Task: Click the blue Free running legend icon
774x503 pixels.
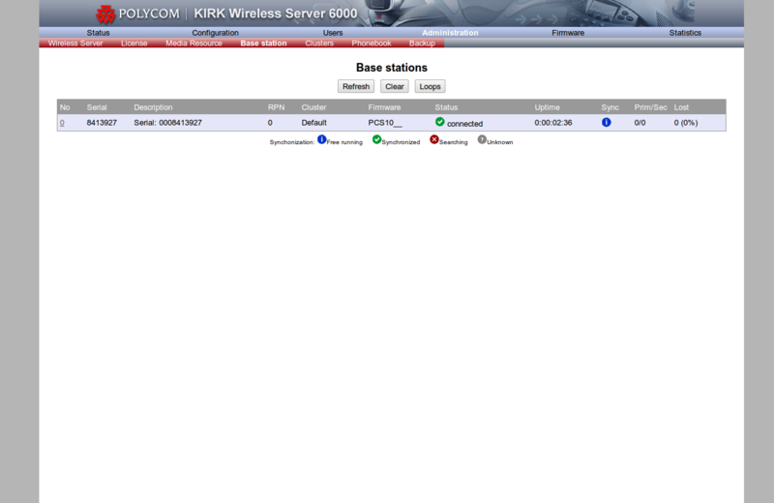Action: pos(322,139)
